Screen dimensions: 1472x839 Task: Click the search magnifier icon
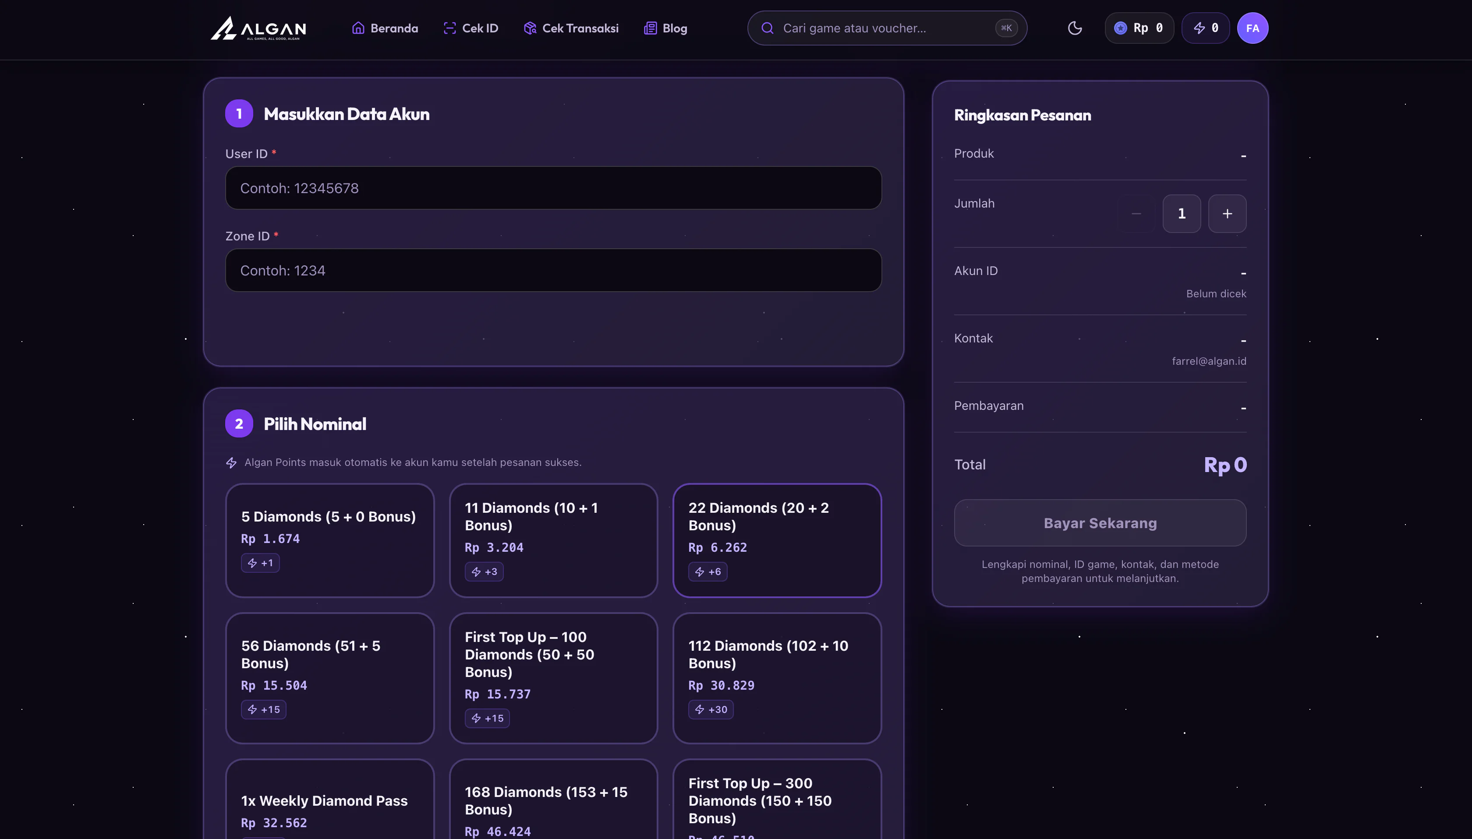coord(767,28)
